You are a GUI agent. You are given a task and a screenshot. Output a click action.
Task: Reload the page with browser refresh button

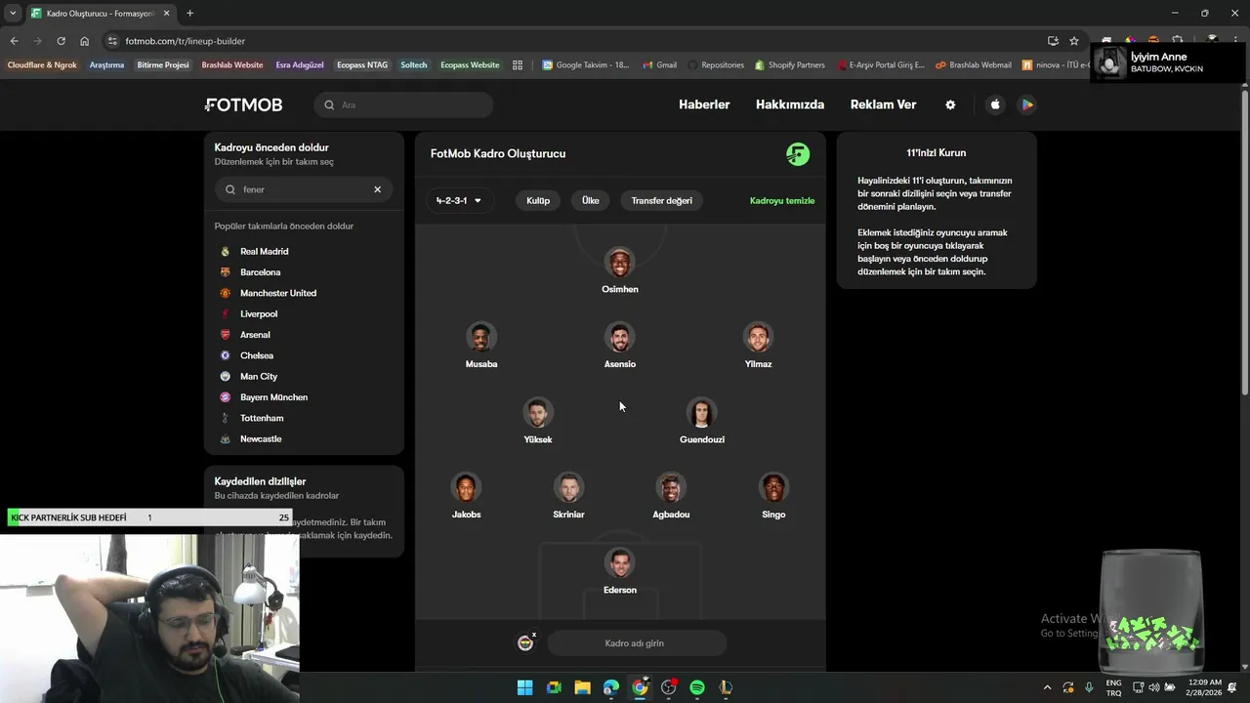pyautogui.click(x=61, y=41)
